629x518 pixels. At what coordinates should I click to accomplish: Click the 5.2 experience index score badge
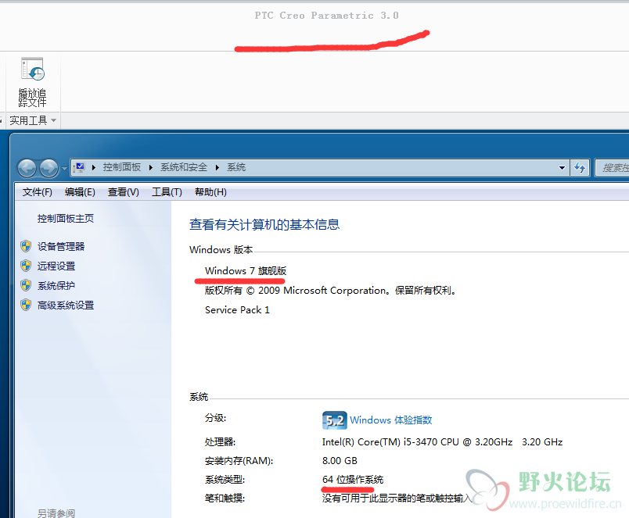[335, 420]
